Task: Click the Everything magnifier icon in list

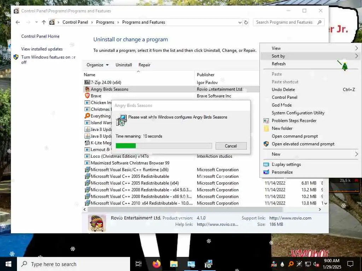Action: coord(87,116)
